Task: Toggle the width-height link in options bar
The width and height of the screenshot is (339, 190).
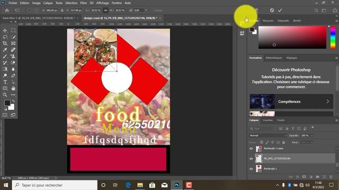Action: [x=105, y=11]
